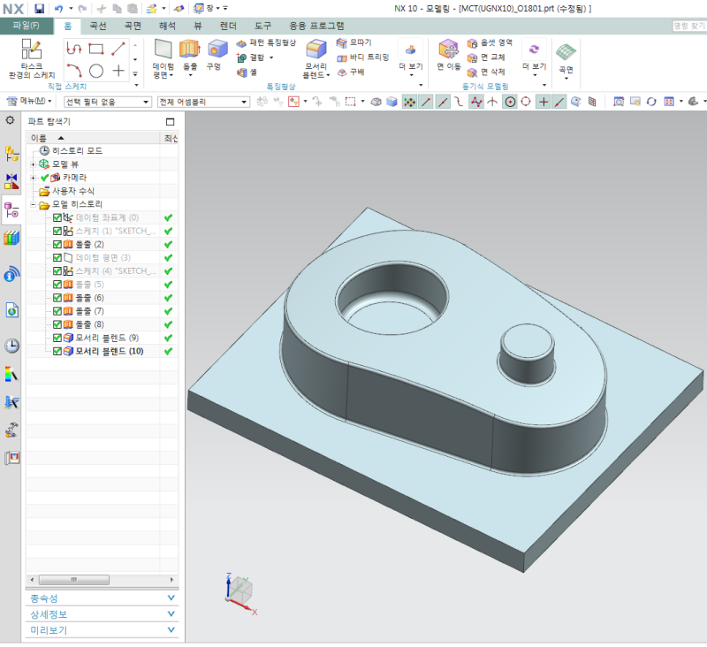Click the 메뉴(M) button
This screenshot has width=707, height=647.
pyautogui.click(x=32, y=102)
